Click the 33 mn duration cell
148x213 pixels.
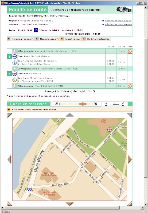pyautogui.click(x=122, y=62)
